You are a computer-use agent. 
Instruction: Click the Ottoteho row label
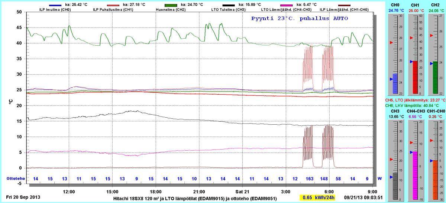coord(16,179)
